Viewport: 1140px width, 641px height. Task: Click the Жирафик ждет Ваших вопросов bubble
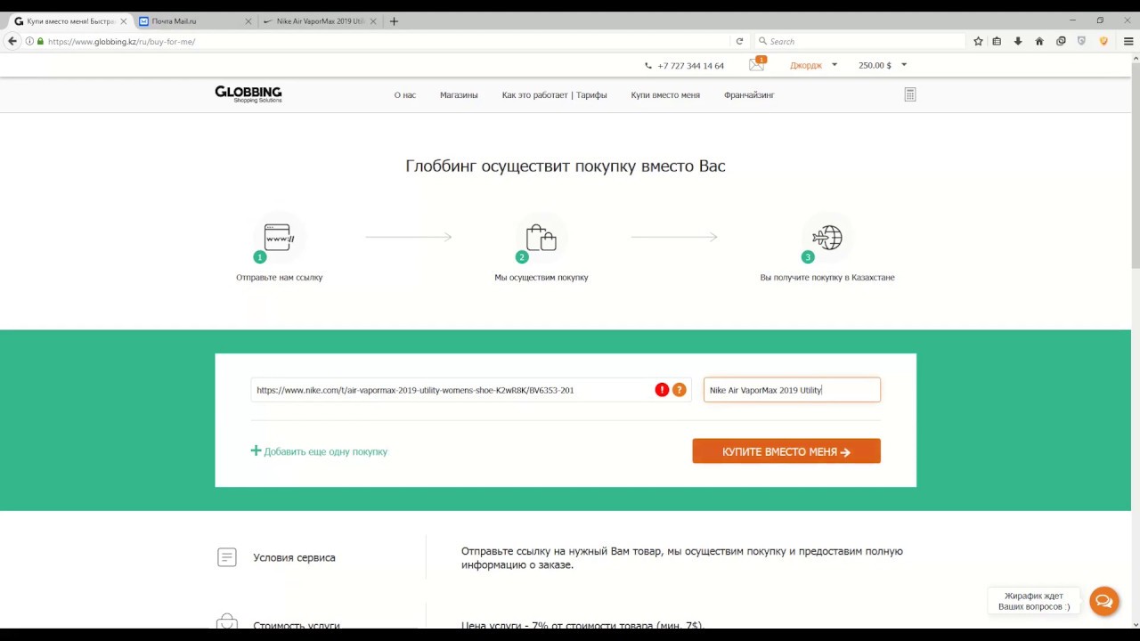[x=1034, y=601]
